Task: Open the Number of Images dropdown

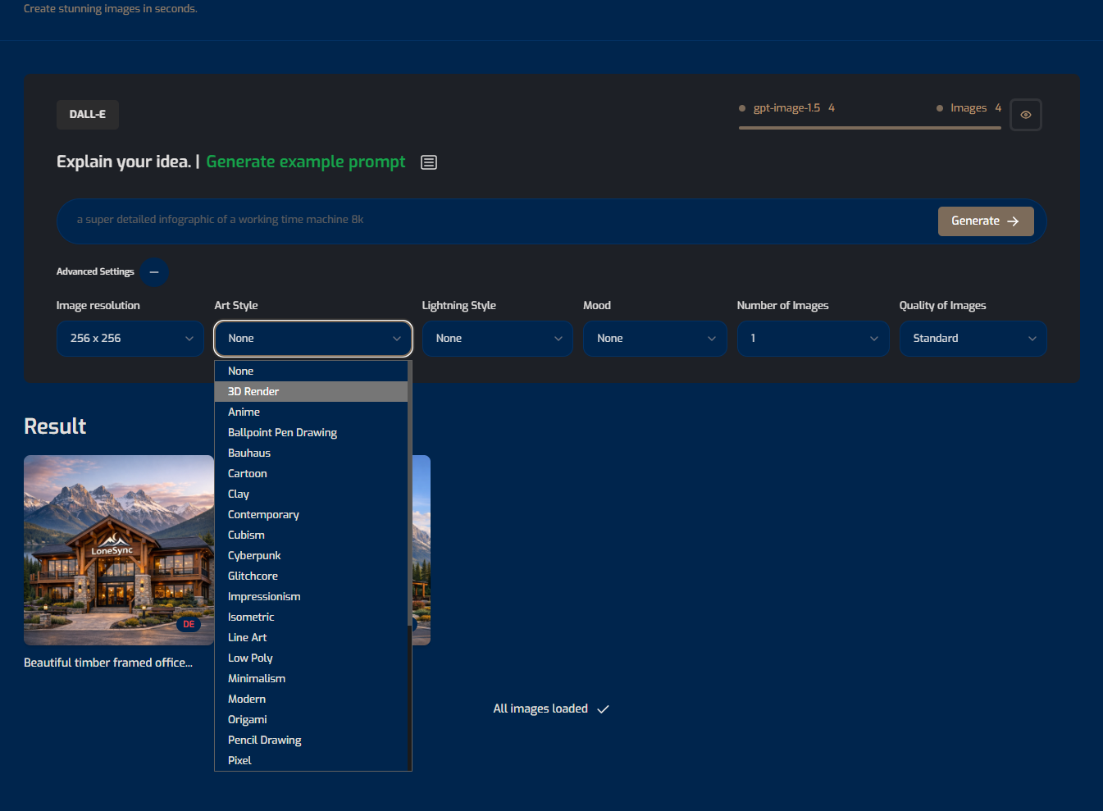Action: click(813, 339)
